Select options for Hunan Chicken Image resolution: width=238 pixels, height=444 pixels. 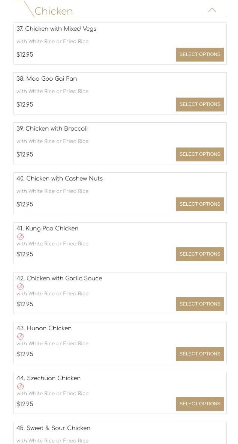tap(200, 354)
